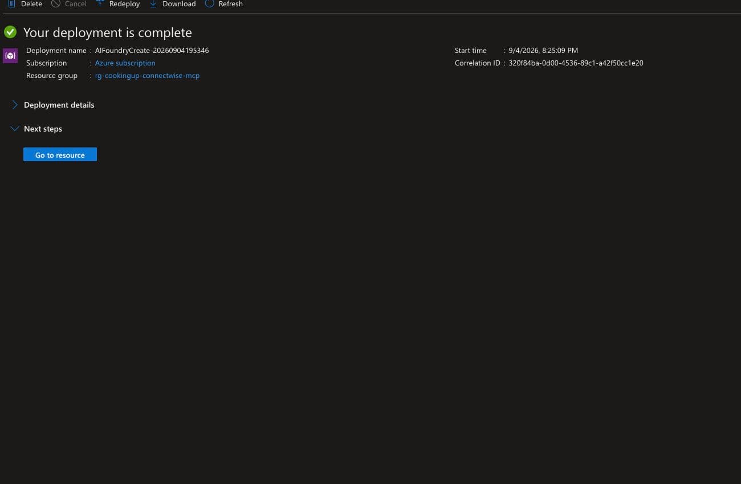Screen dimensions: 741x484
Task: Open the Azure subscription link
Action: pos(125,63)
